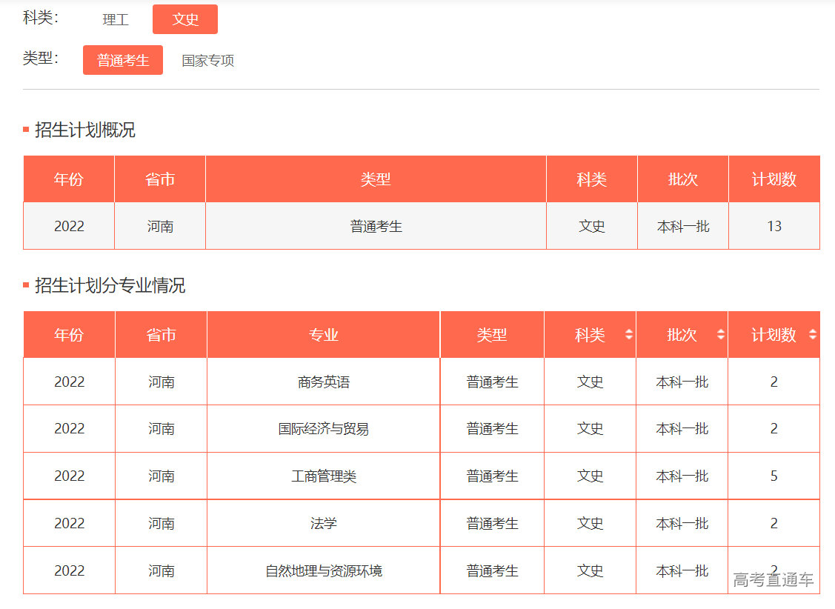
Task: Click descending sort arrow on 科类 column
Action: pyautogui.click(x=628, y=338)
